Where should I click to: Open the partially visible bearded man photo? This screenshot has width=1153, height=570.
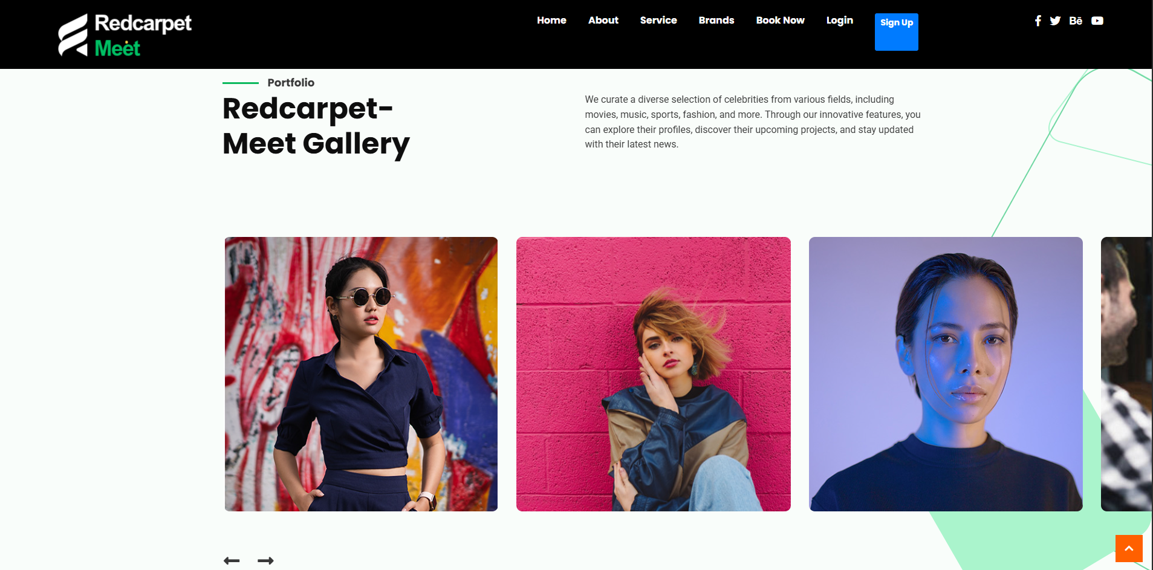pos(1126,374)
